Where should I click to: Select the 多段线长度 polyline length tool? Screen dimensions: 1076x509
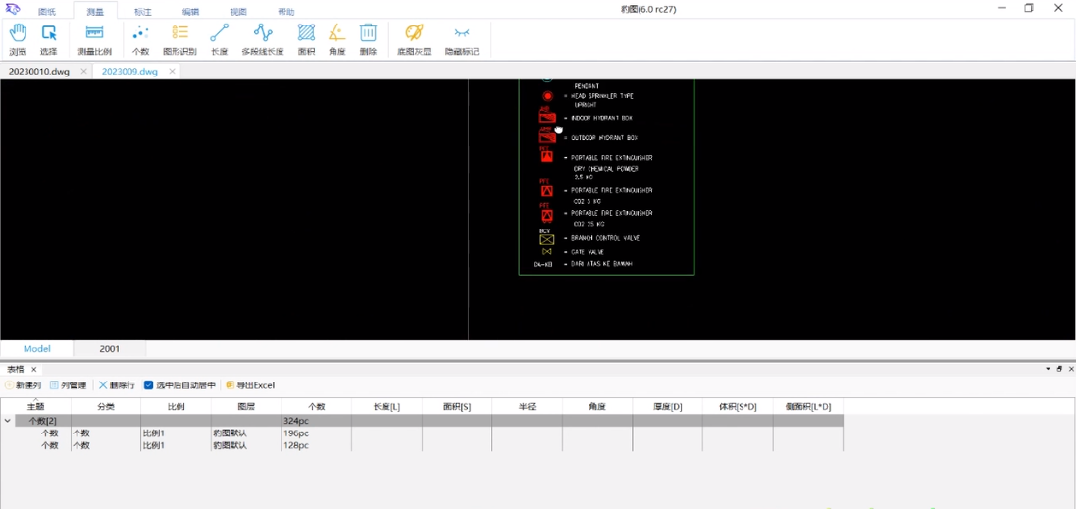262,38
